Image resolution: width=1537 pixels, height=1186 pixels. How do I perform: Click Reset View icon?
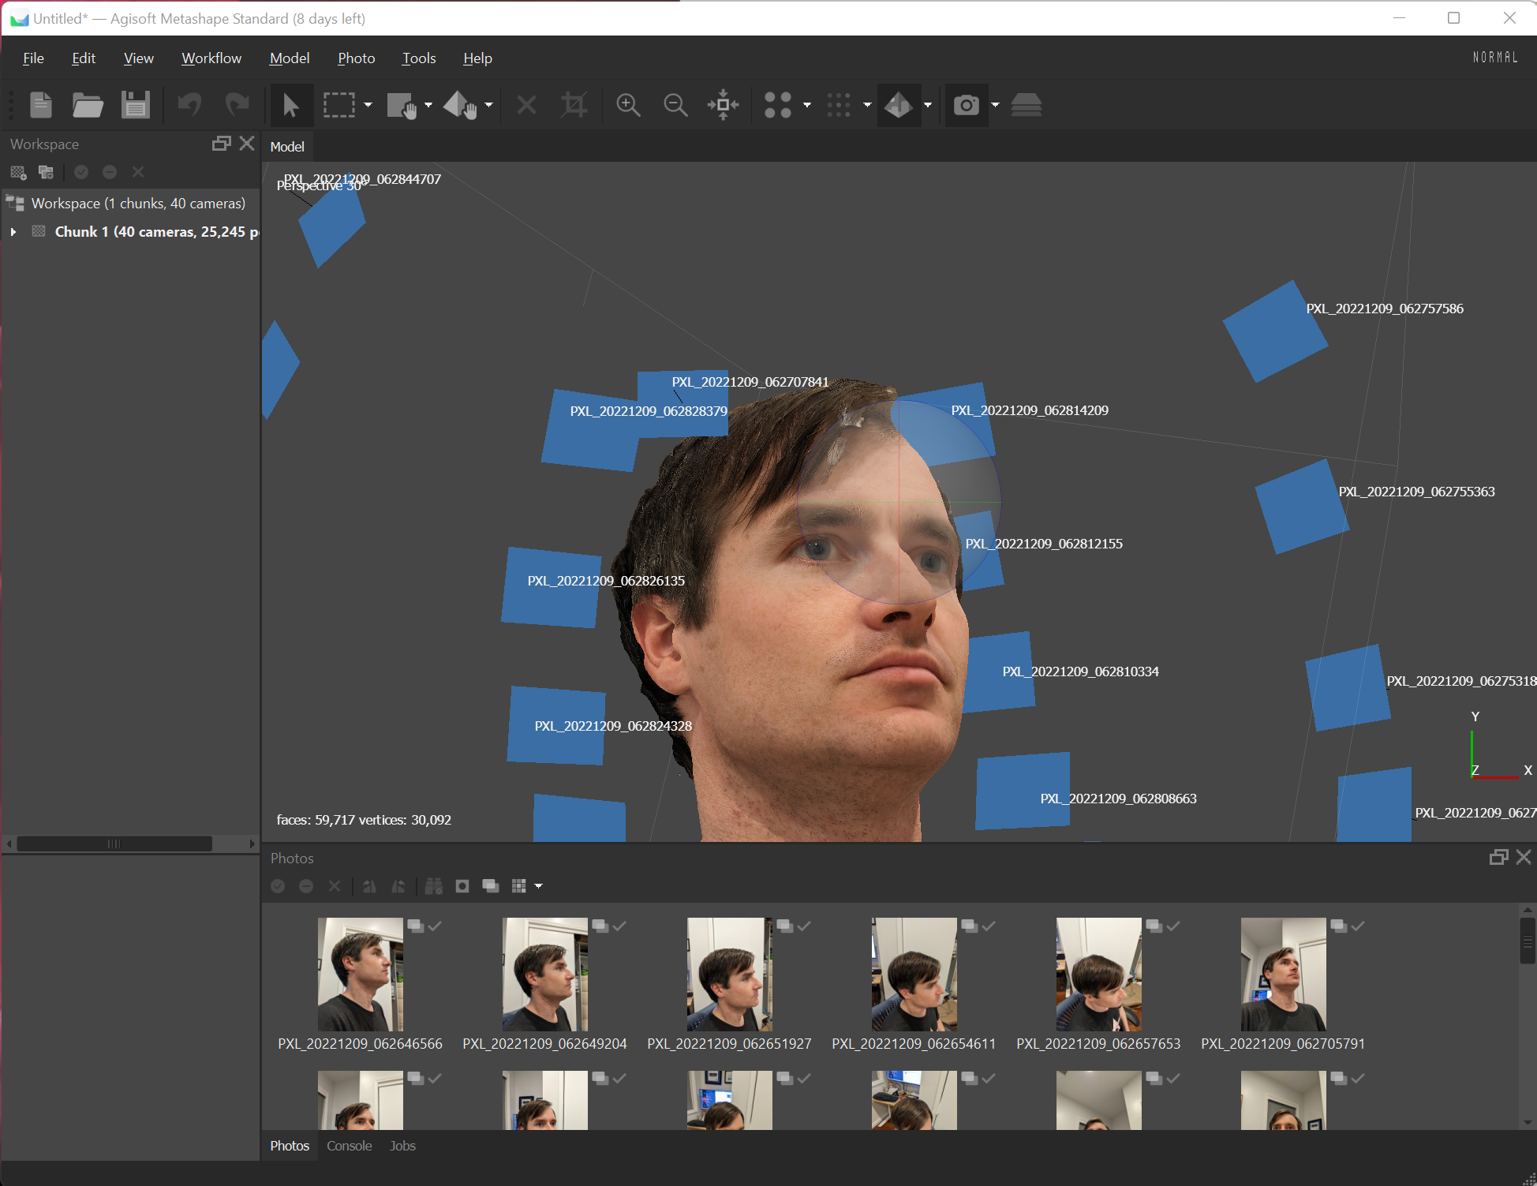pyautogui.click(x=723, y=105)
